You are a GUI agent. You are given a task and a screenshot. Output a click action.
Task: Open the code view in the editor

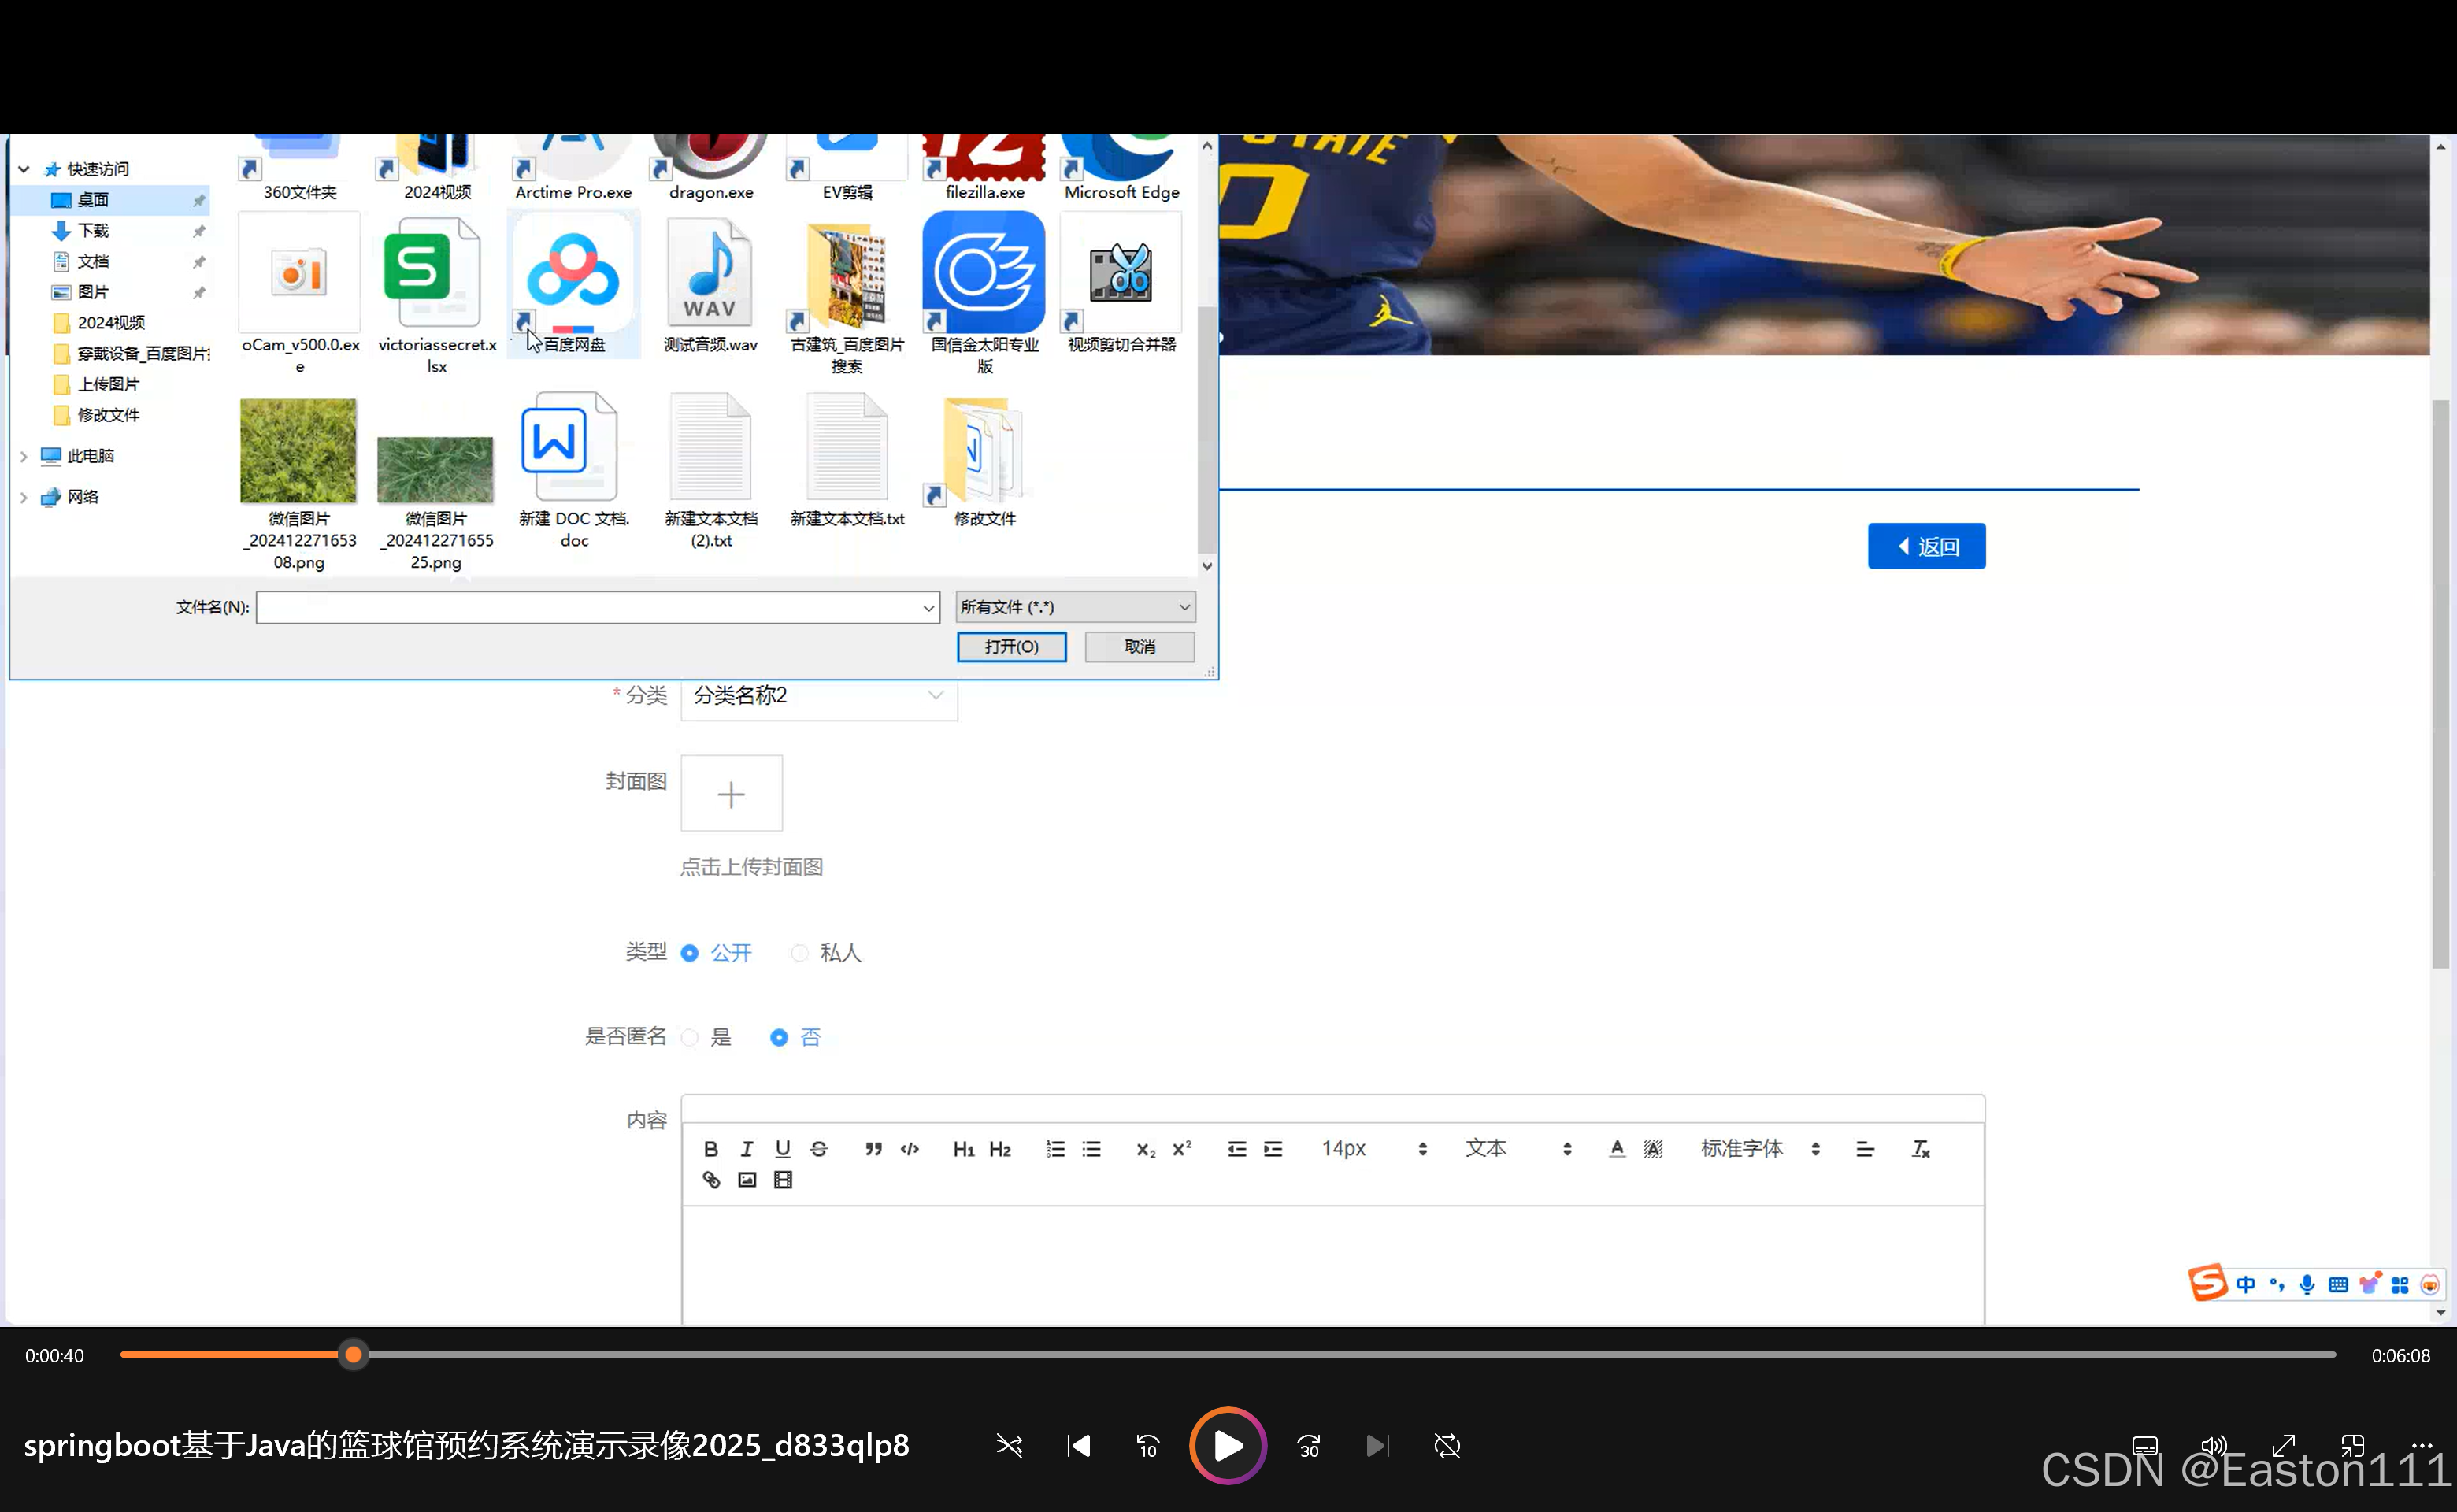pos(908,1148)
